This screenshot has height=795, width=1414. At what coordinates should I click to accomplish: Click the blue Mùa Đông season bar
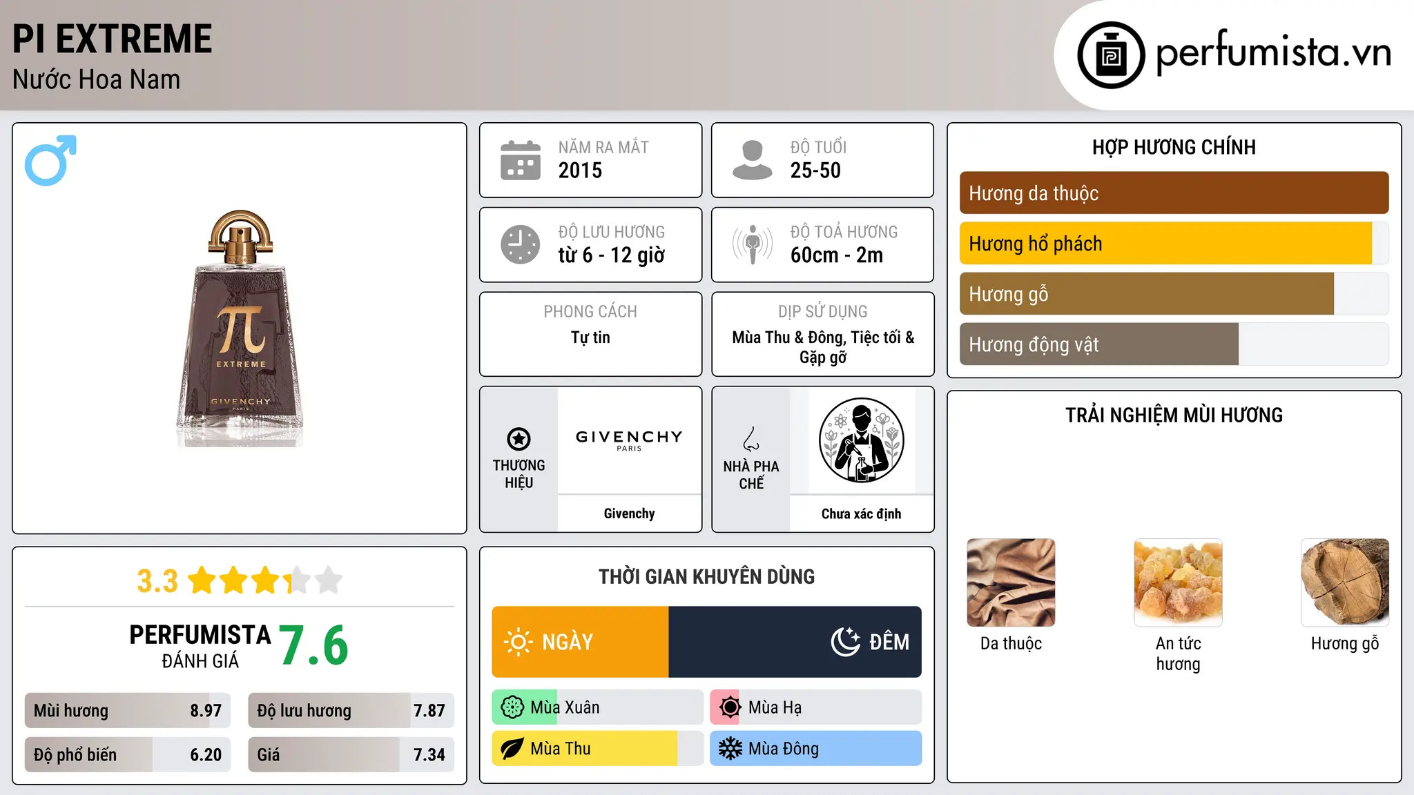pyautogui.click(x=815, y=749)
